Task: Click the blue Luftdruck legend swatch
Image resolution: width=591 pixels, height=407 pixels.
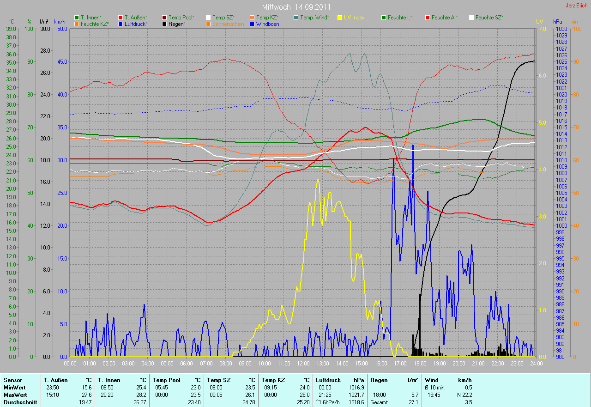Action: (121, 24)
